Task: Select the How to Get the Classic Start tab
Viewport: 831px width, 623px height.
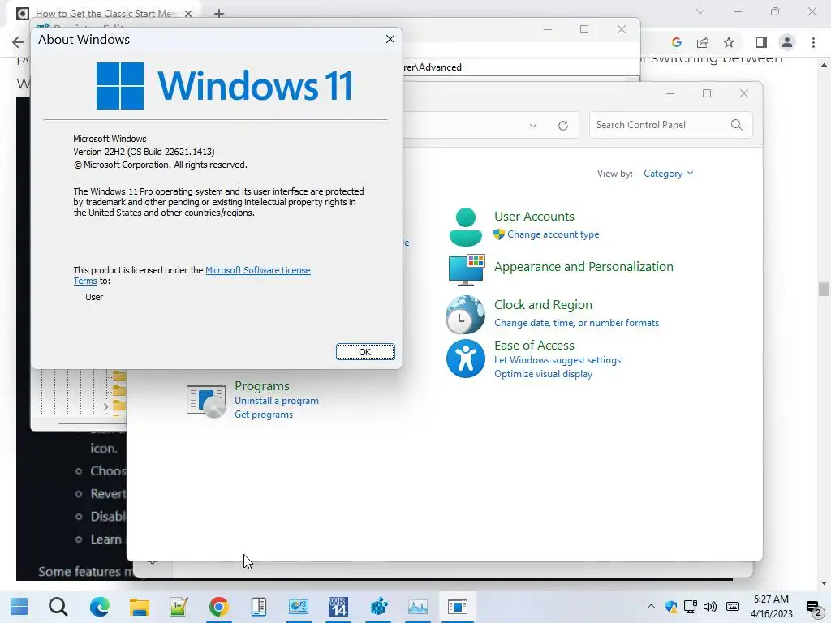Action: (x=103, y=14)
